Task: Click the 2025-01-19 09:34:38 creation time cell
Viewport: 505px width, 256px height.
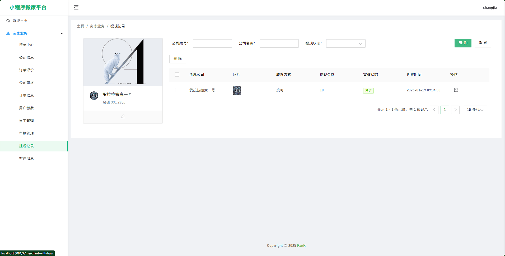Action: click(423, 90)
